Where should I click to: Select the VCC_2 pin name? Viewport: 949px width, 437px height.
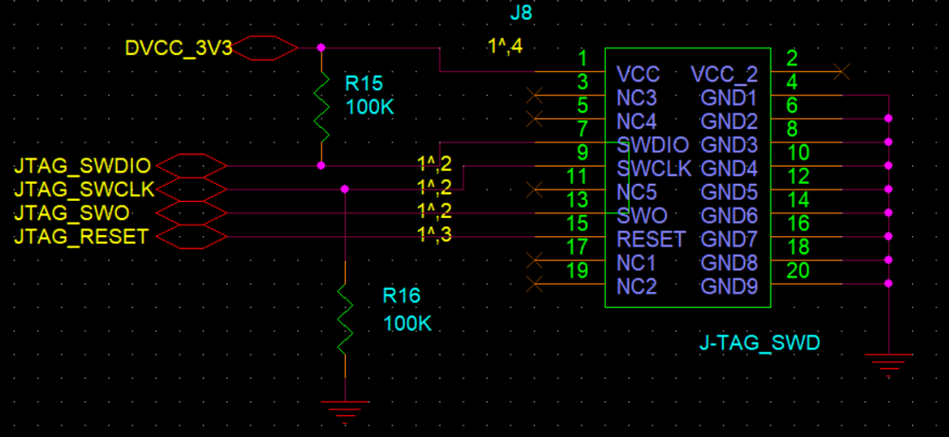click(x=724, y=74)
